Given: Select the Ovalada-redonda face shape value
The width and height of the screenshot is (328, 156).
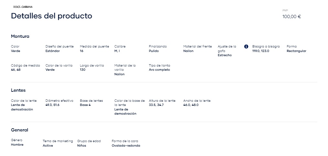Looking at the screenshot, I should click(x=126, y=146).
